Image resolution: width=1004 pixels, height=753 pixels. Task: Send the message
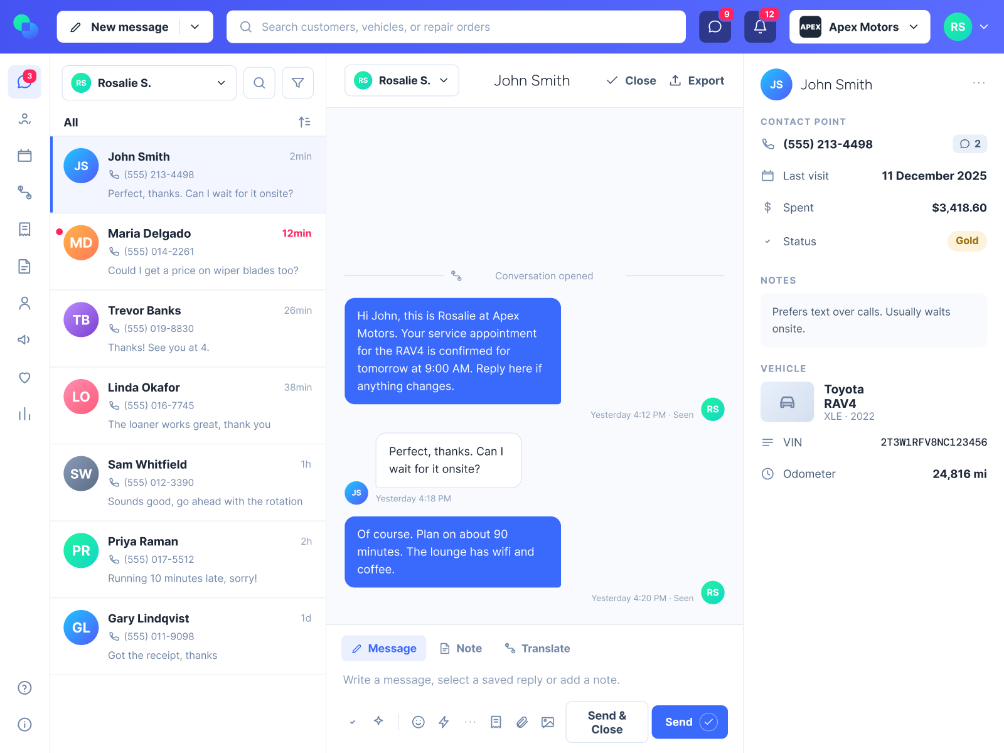690,722
